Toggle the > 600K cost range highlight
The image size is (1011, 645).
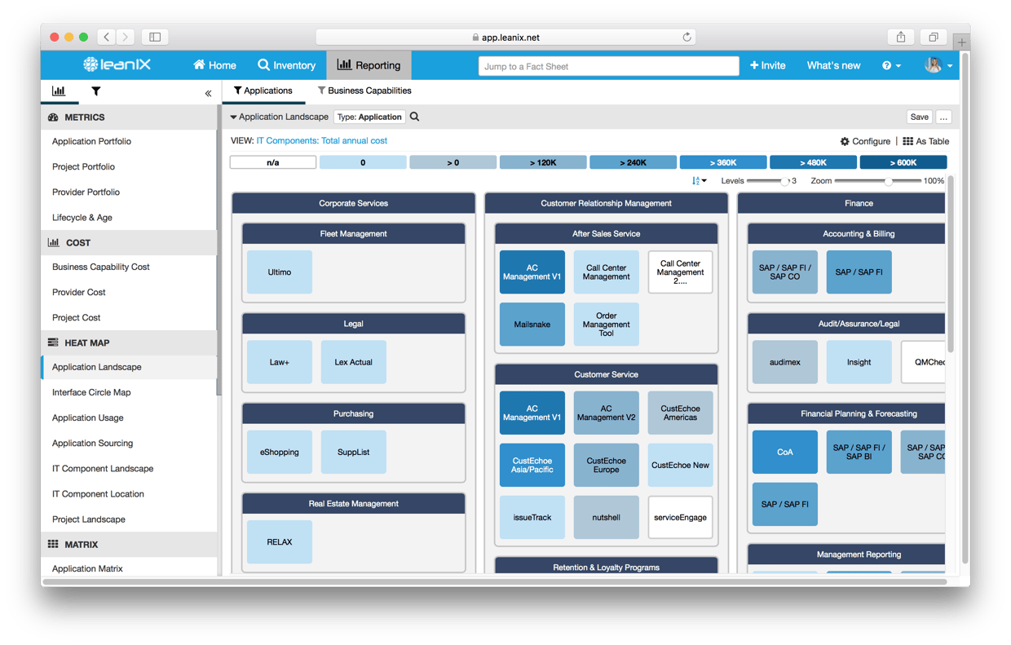(x=903, y=161)
